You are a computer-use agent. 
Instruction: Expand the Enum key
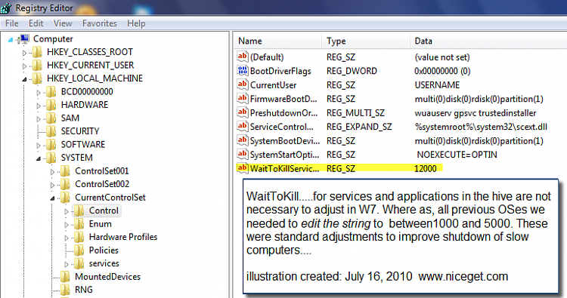67,225
